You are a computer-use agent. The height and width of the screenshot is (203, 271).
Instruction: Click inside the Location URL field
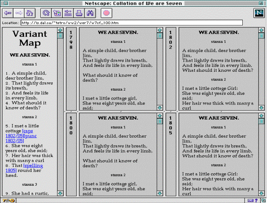(132, 23)
